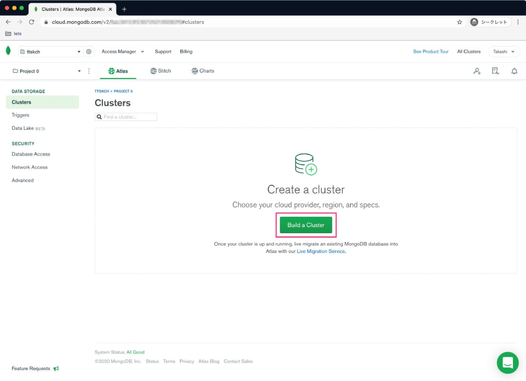Open the footer Status link
The image size is (526, 381).
(152, 362)
